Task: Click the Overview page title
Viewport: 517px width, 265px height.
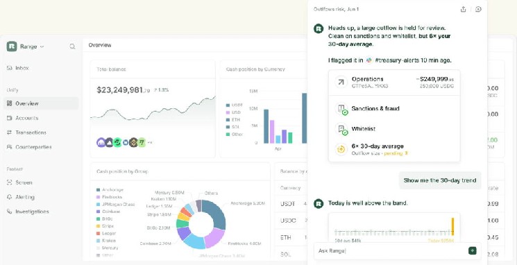Action: coord(100,45)
